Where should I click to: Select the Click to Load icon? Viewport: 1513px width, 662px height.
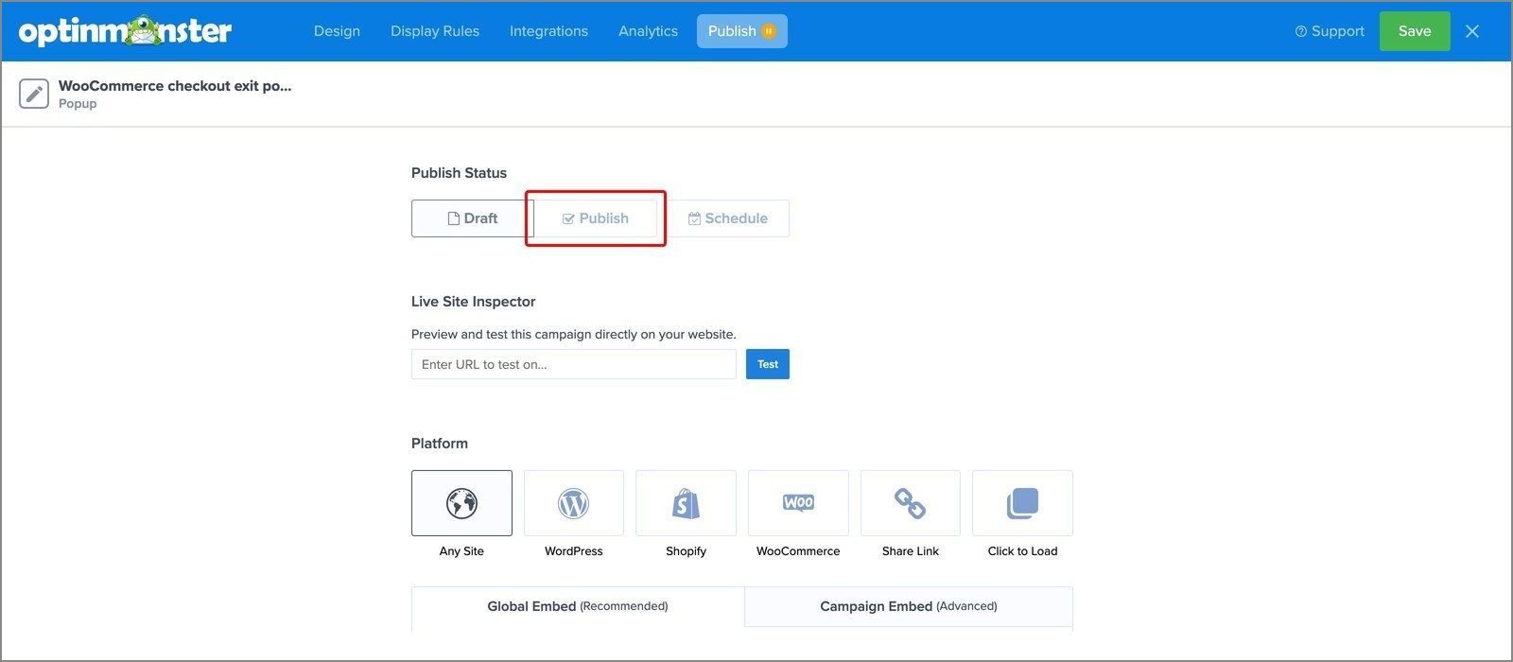[x=1022, y=503]
